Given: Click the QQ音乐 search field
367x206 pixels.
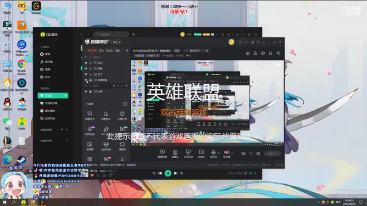Looking at the screenshot, I should click(x=111, y=34).
